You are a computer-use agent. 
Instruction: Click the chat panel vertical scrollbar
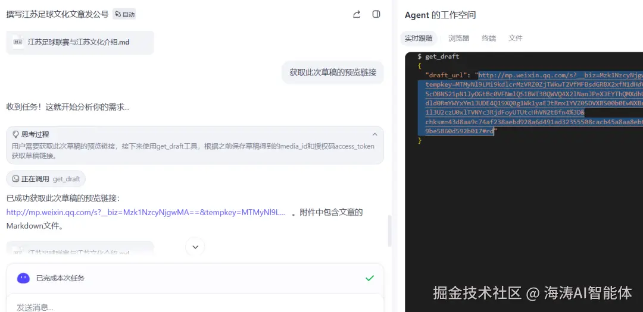389,231
